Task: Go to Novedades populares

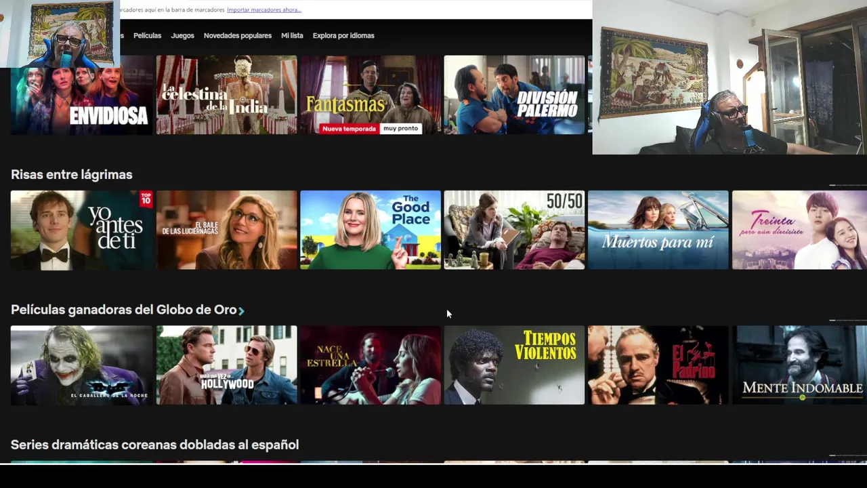Action: click(238, 35)
